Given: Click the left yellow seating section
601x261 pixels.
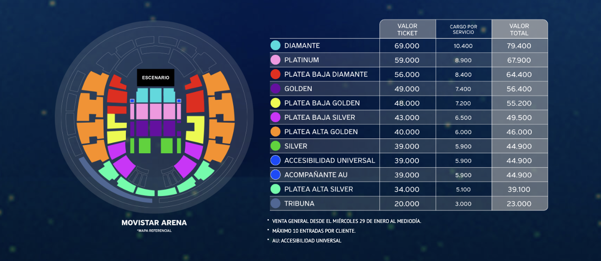Looking at the screenshot, I should click(116, 129).
